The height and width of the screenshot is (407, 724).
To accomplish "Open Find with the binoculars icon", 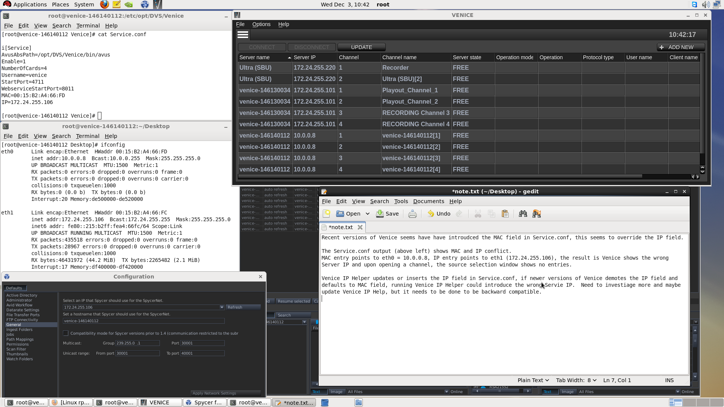I will 523,214.
